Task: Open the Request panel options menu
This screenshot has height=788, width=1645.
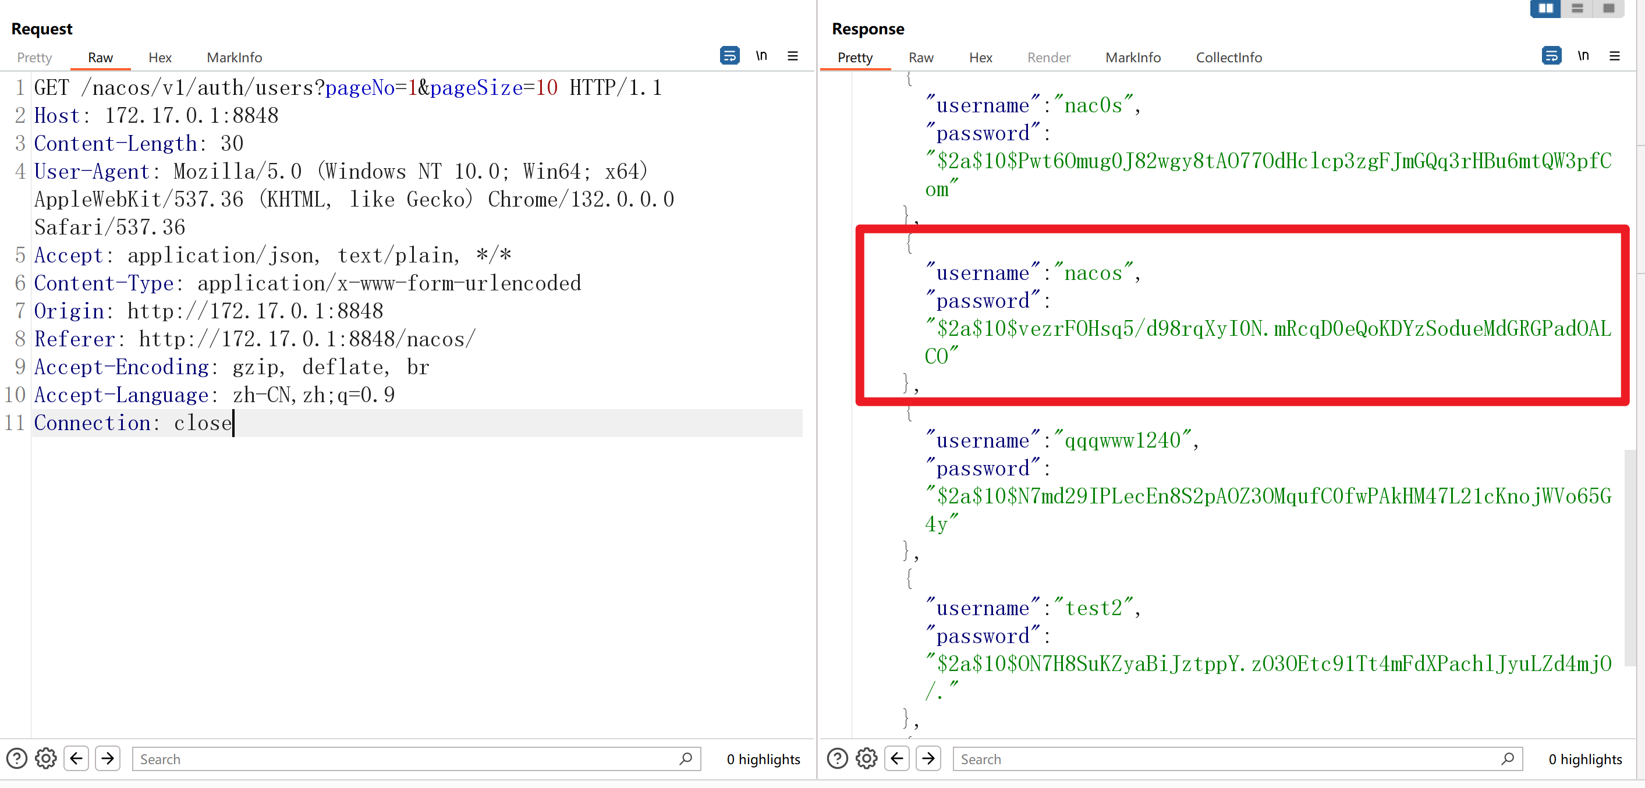Action: 792,55
